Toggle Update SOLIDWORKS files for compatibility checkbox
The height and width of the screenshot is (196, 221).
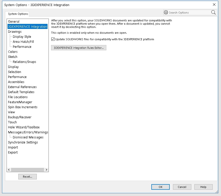point(53,39)
